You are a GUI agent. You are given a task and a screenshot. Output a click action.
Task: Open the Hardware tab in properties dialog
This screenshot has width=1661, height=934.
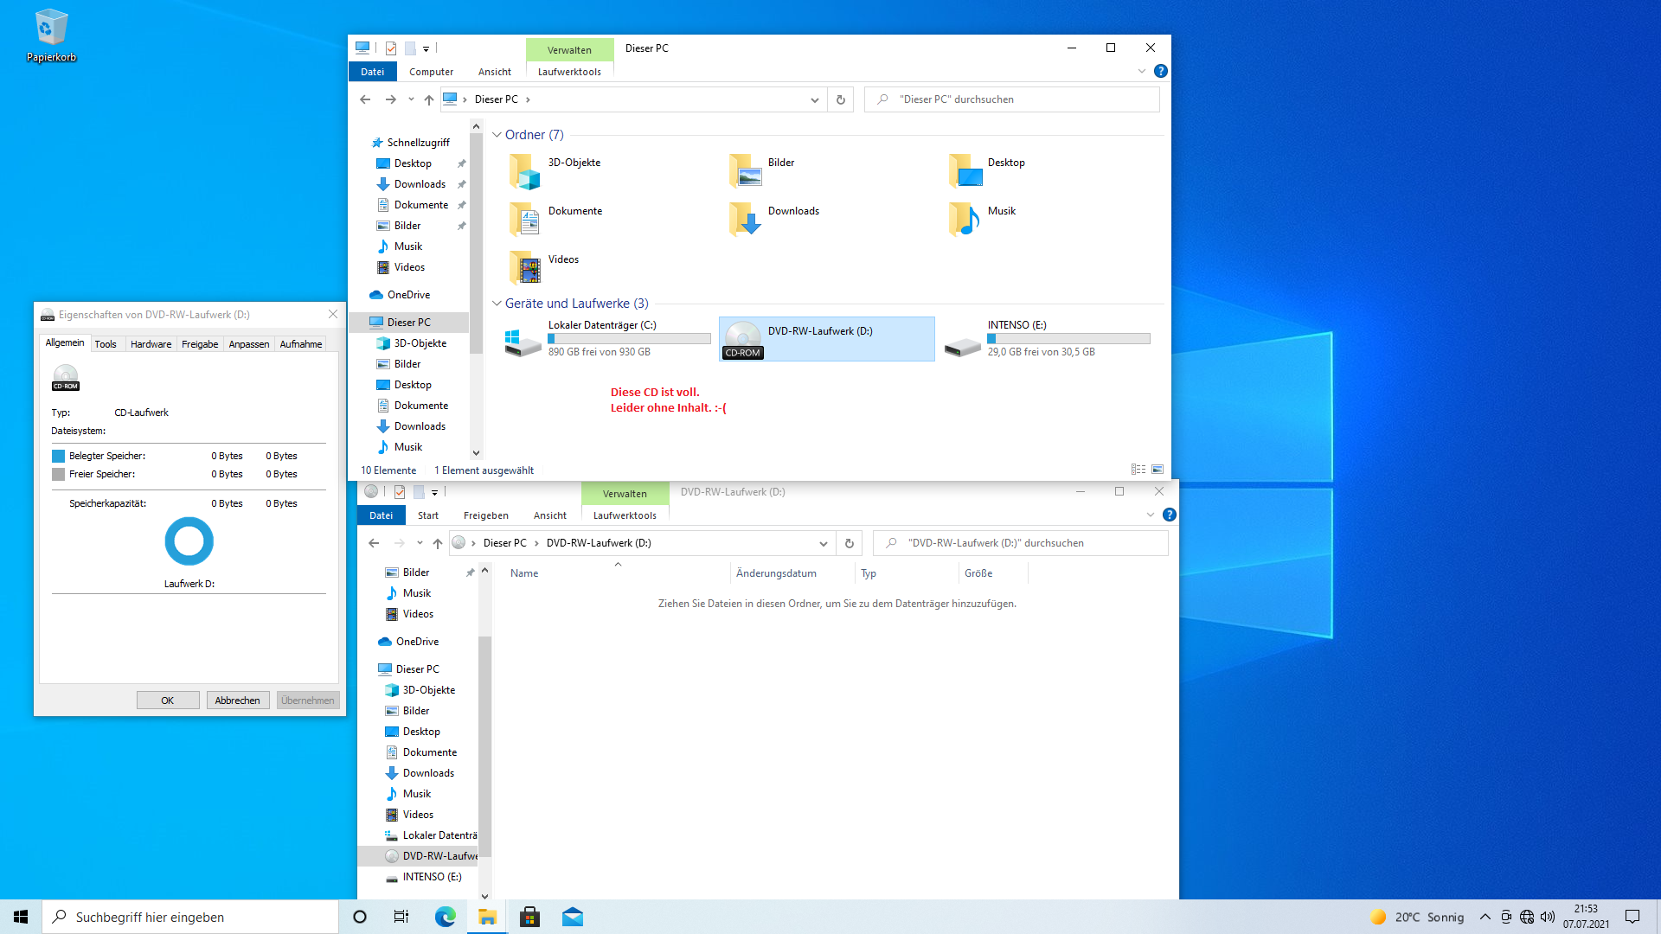click(x=151, y=344)
